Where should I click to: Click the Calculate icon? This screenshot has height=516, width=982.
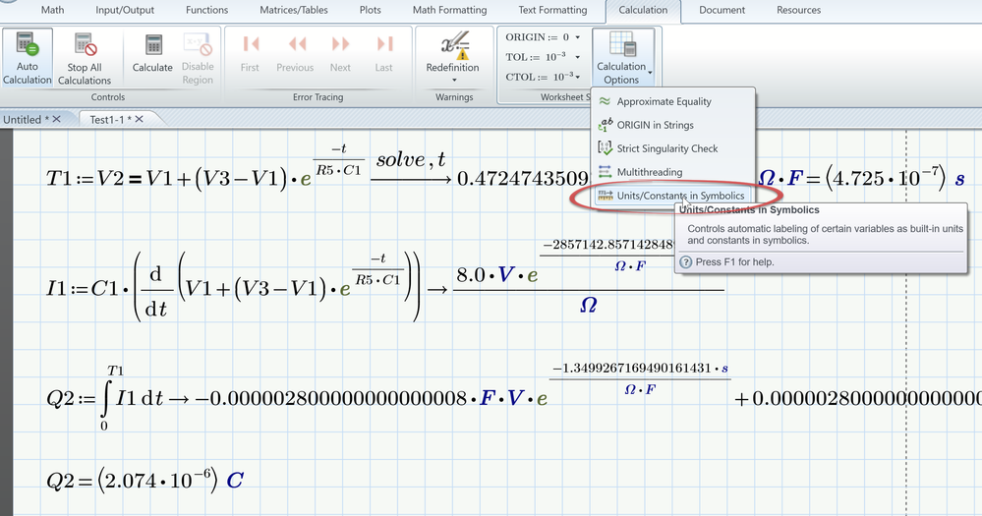pos(152,57)
